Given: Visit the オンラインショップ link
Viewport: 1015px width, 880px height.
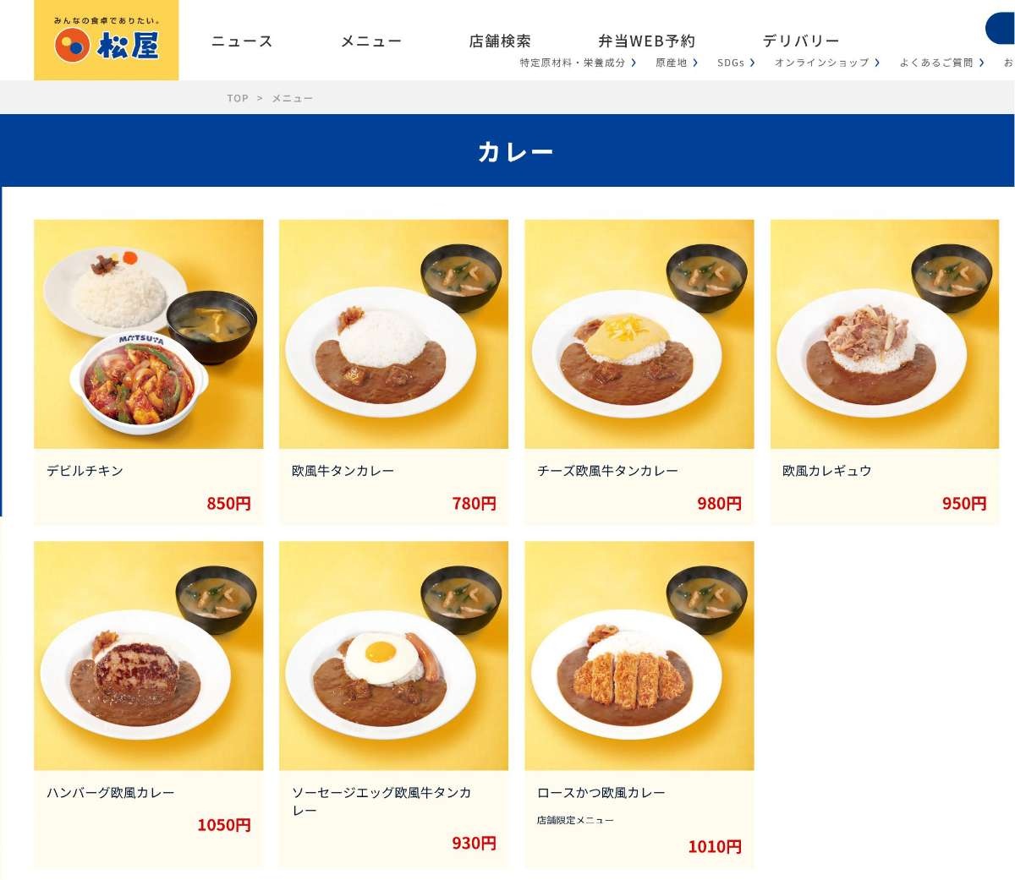Looking at the screenshot, I should coord(827,63).
